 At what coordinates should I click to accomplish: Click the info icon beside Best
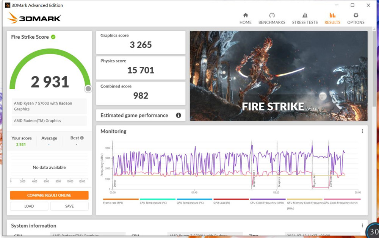point(82,138)
